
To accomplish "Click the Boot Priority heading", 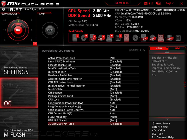I will click(x=76, y=31).
